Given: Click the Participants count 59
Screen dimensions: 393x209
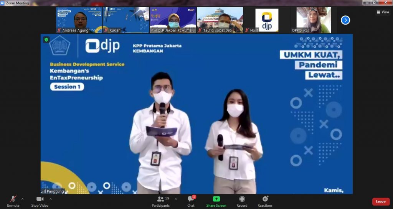Looking at the screenshot, I should click(x=167, y=198).
